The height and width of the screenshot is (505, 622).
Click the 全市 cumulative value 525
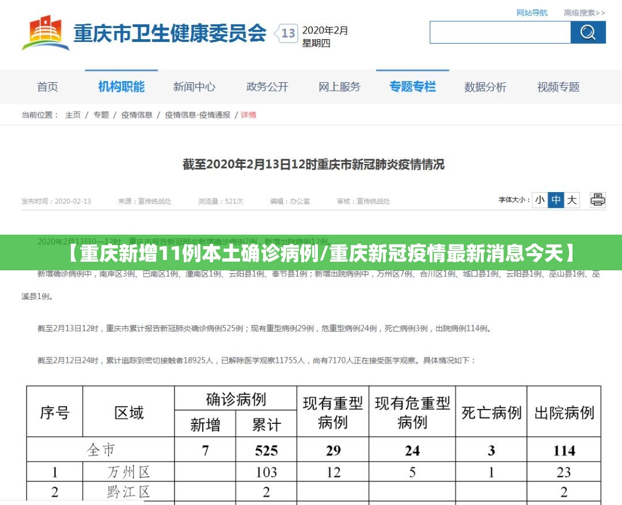pyautogui.click(x=266, y=450)
